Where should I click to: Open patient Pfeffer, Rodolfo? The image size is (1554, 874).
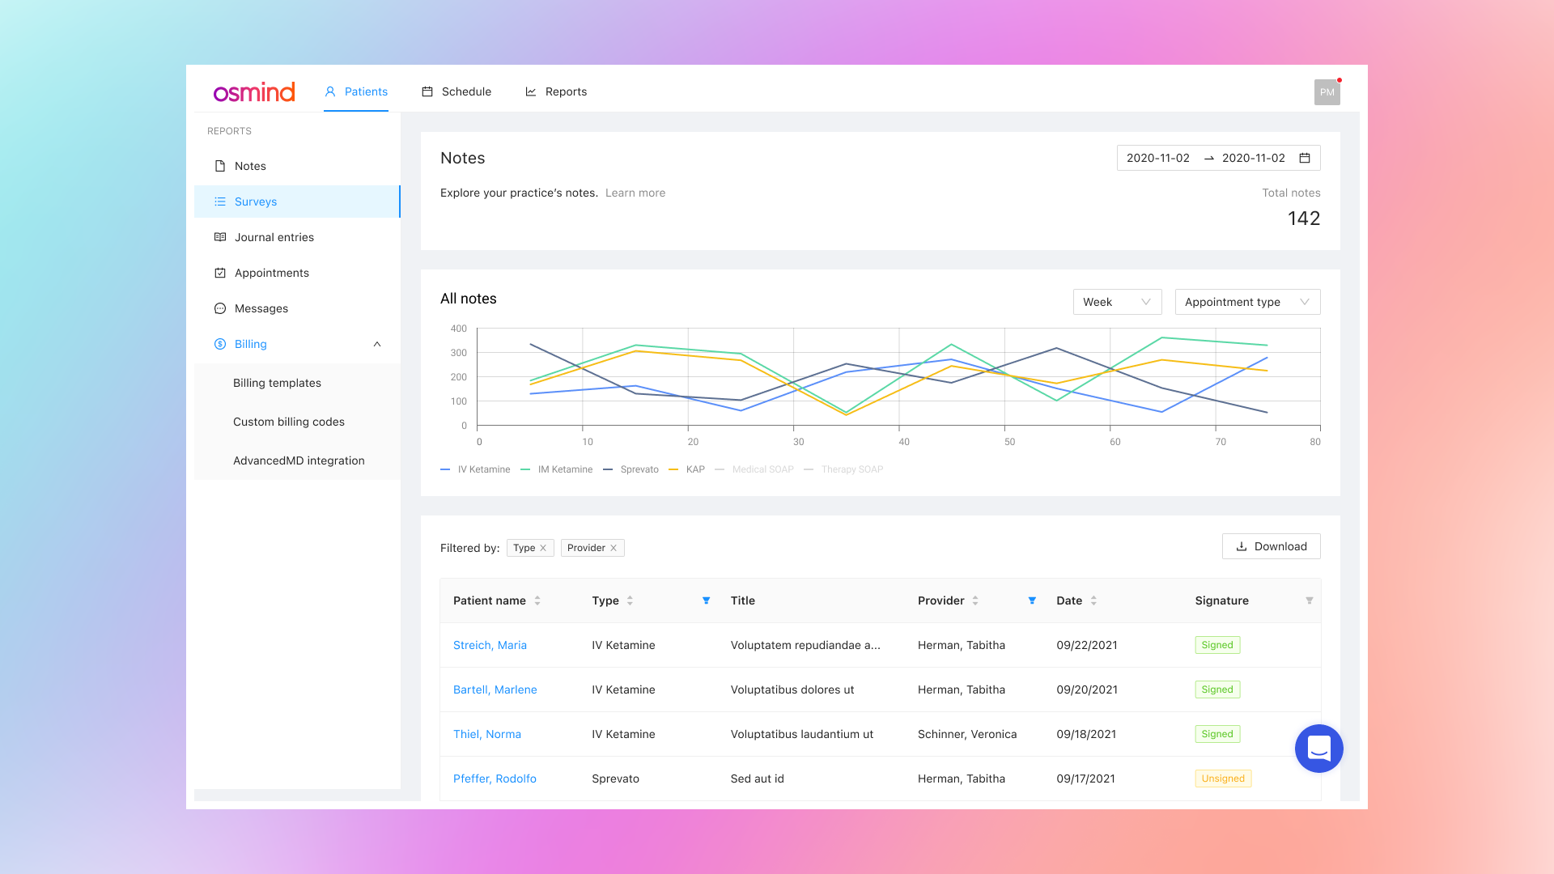click(x=495, y=779)
